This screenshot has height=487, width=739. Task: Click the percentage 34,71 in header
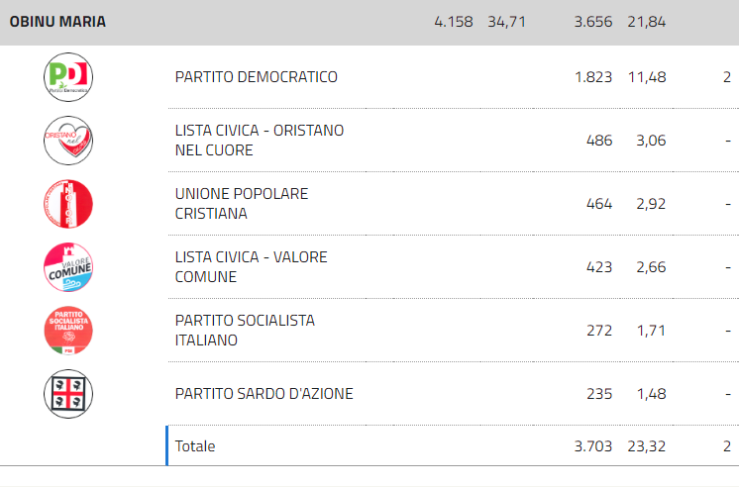point(506,22)
